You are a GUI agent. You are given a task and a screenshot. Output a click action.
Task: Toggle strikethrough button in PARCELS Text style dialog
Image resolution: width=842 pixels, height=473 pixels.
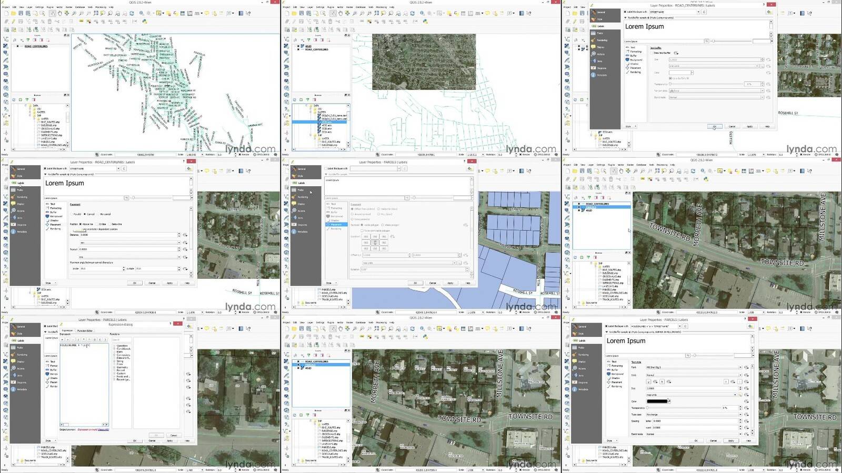coord(662,381)
